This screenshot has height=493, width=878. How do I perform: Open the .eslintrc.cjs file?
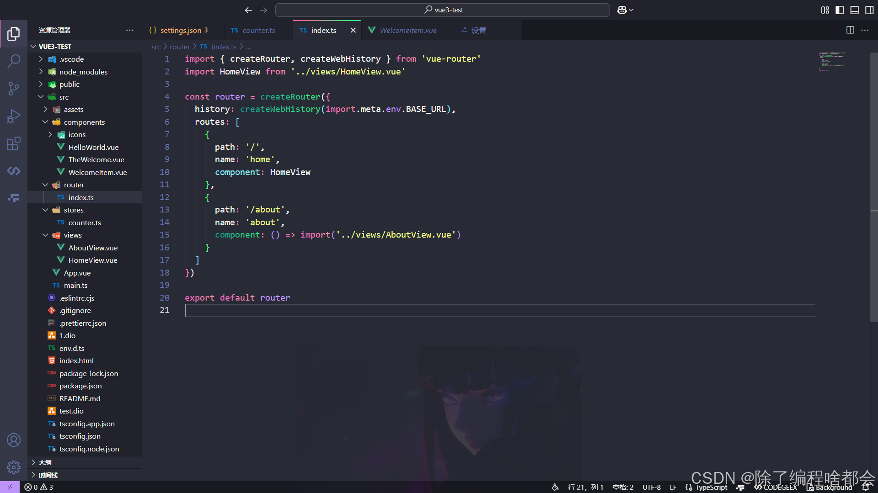click(x=85, y=298)
